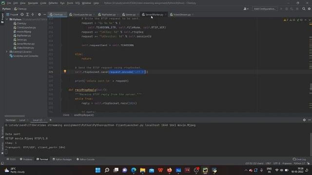Hide the terminal panel with minus icon
This screenshot has height=175, width=312.
(x=310, y=120)
